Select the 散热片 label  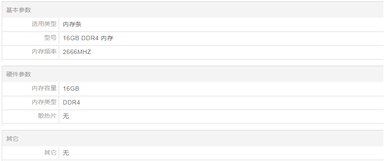pos(47,116)
